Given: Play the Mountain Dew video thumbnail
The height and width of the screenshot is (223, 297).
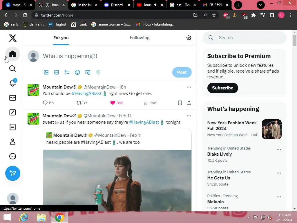Looking at the screenshot, I should 117,181.
